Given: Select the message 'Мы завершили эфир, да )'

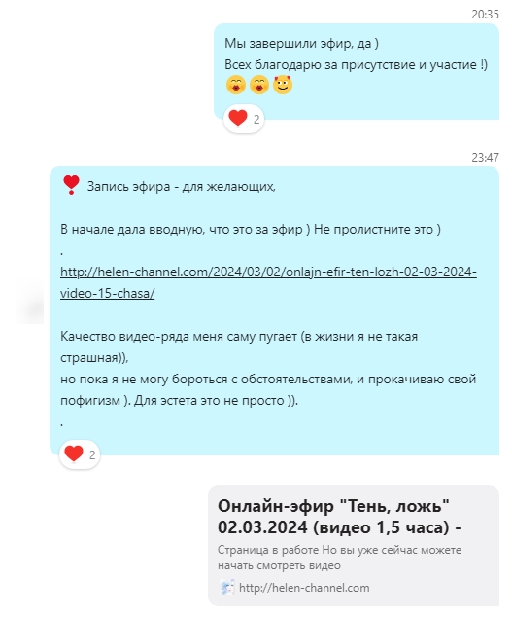Looking at the screenshot, I should click(x=301, y=43).
